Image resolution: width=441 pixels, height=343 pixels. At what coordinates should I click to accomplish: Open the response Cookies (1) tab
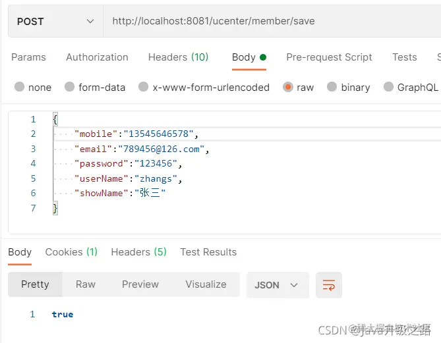coord(71,252)
